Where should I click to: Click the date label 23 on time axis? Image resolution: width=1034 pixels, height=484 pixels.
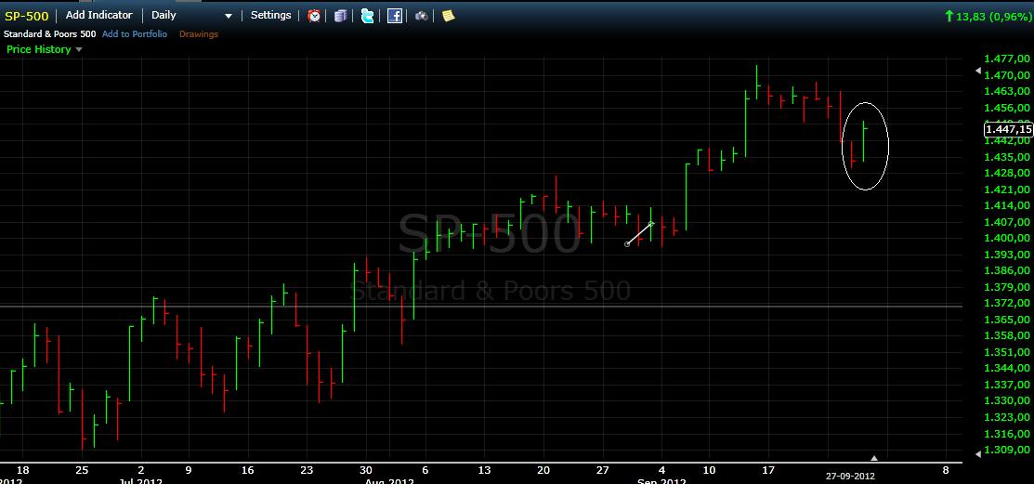[307, 470]
